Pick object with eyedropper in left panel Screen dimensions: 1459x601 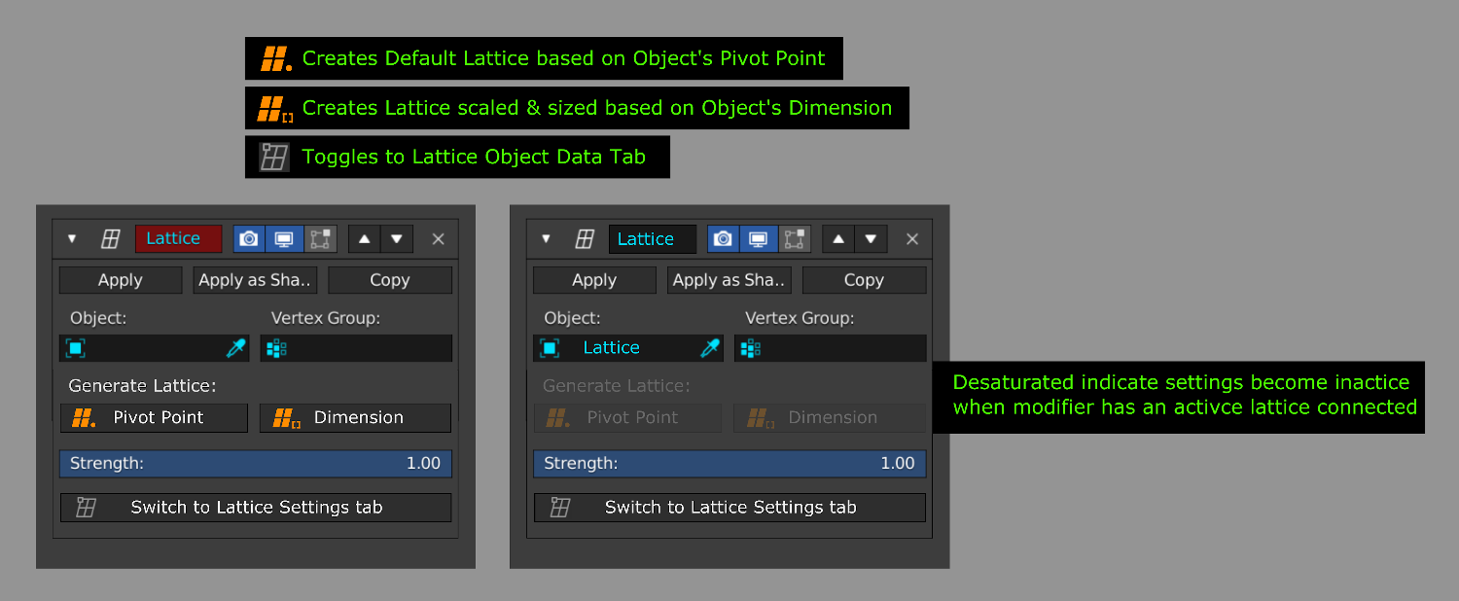(236, 348)
